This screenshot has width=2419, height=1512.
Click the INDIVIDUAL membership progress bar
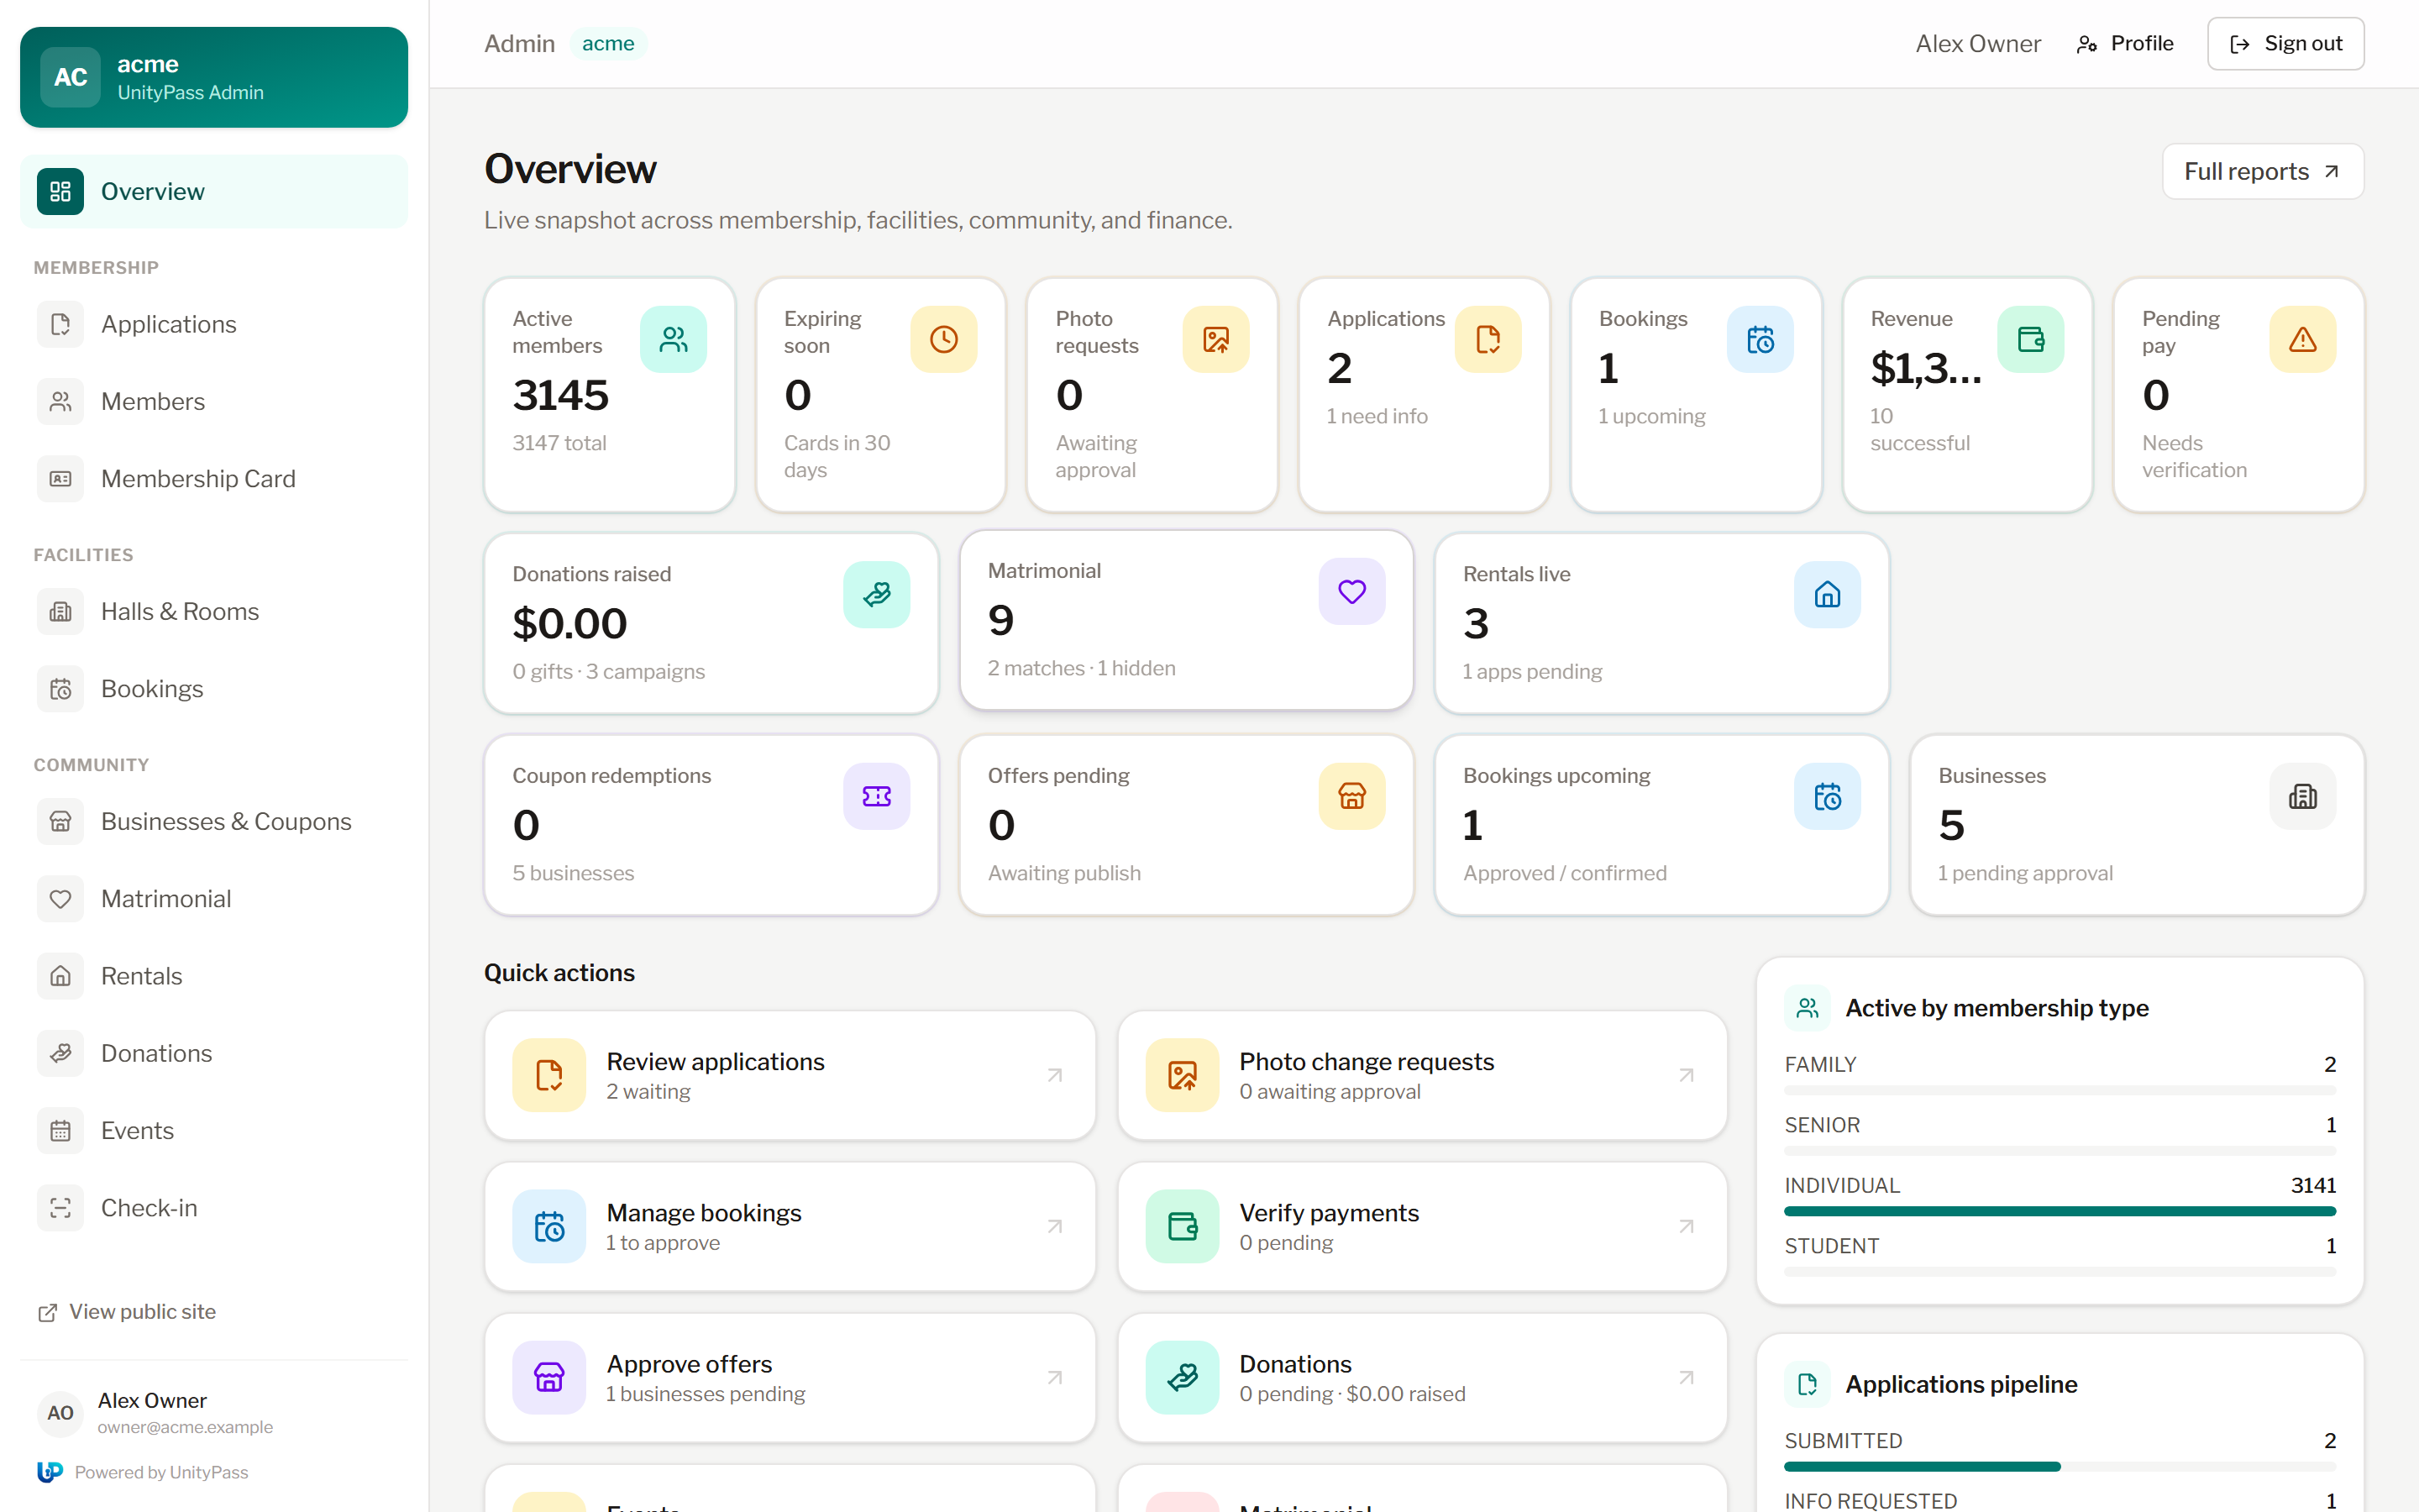coord(2060,1211)
